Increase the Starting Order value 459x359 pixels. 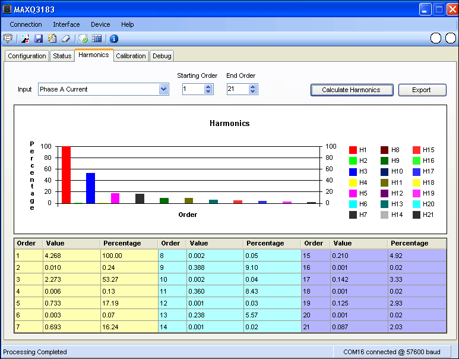pyautogui.click(x=208, y=87)
